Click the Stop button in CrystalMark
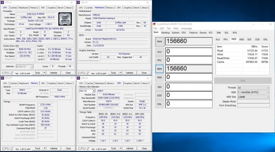The height and width of the screenshot is (152, 275). point(243,81)
